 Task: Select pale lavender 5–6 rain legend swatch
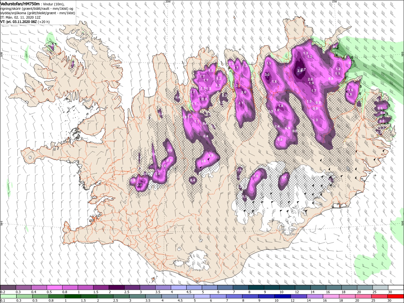(202, 296)
